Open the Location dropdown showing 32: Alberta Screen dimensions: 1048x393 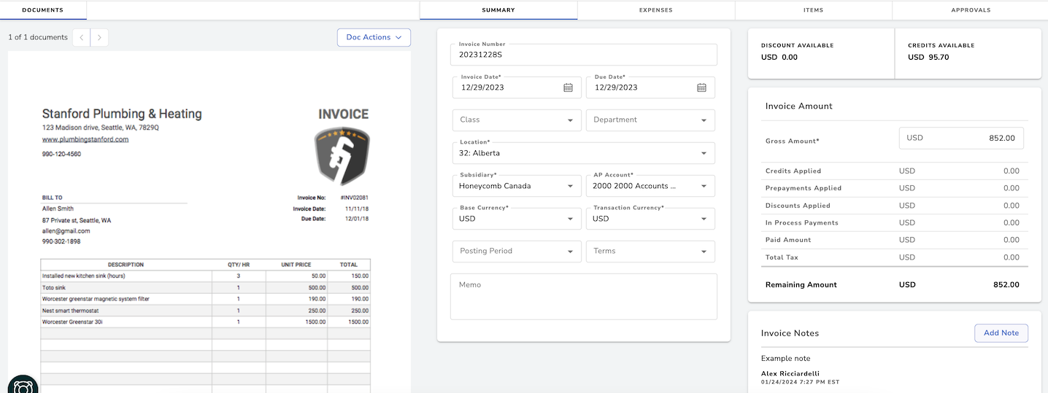pos(584,153)
